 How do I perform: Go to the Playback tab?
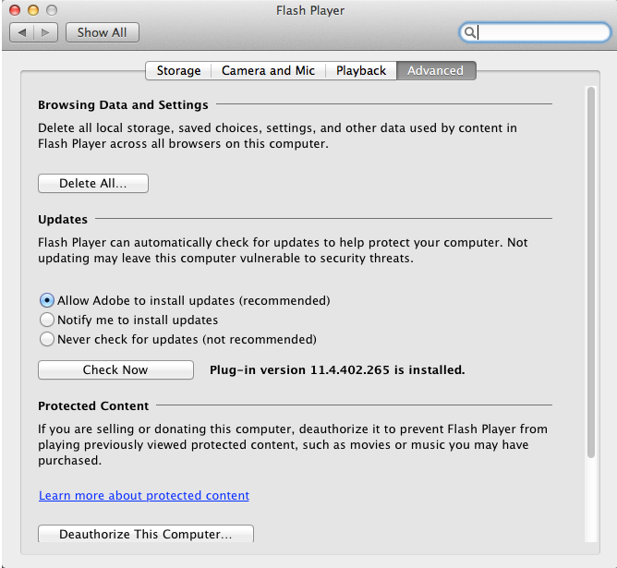[x=361, y=70]
